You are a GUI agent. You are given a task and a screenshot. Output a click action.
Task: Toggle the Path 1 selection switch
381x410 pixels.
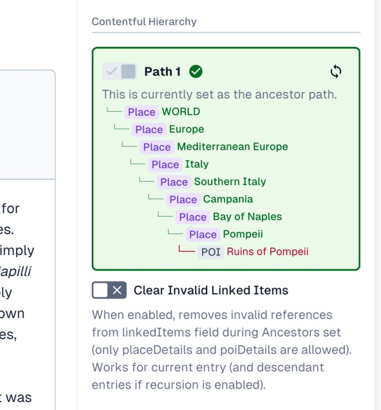pos(119,72)
